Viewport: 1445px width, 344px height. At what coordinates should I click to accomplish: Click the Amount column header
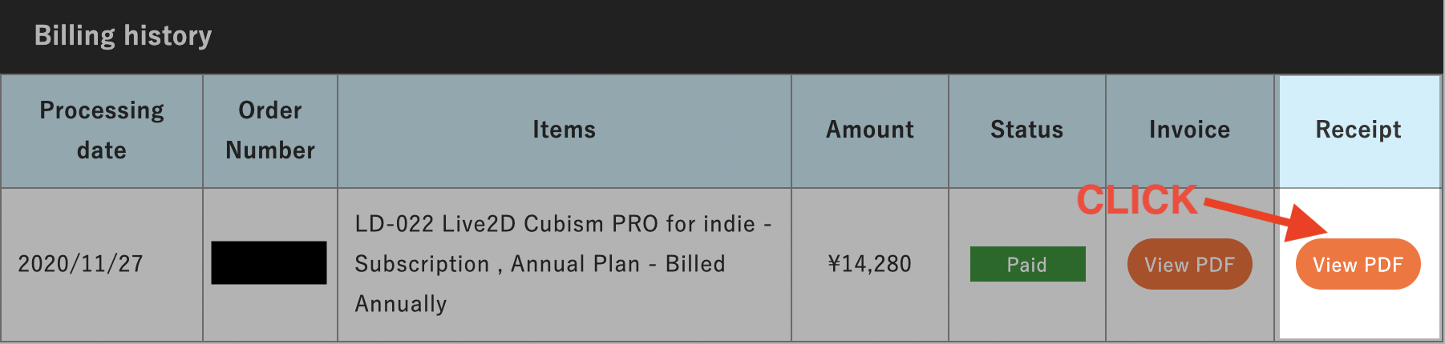coord(870,130)
